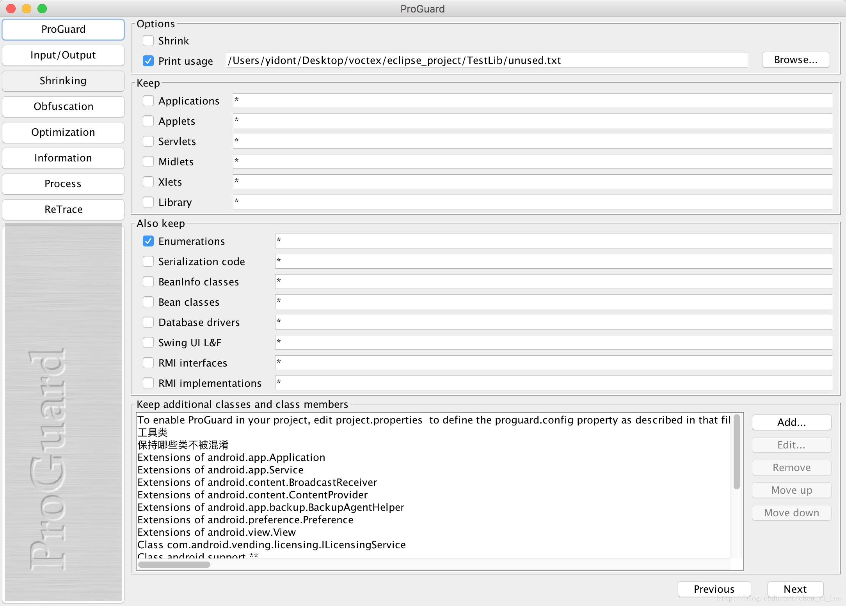Toggle the Swing UI L&F checkbox
This screenshot has height=606, width=846.
click(148, 342)
